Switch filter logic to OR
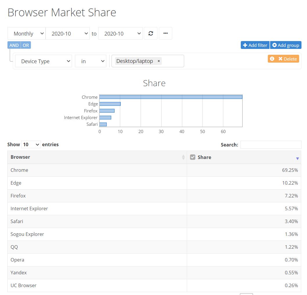This screenshot has height=295, width=307. coord(26,45)
